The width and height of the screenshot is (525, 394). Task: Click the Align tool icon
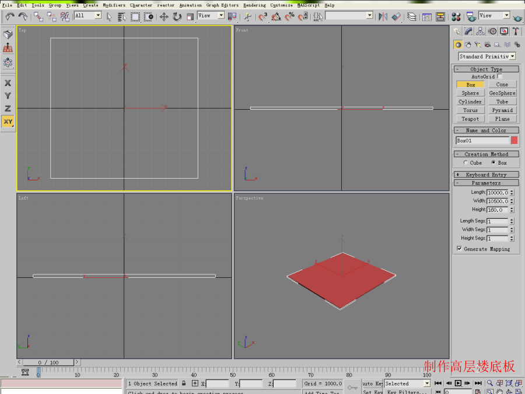coord(396,16)
